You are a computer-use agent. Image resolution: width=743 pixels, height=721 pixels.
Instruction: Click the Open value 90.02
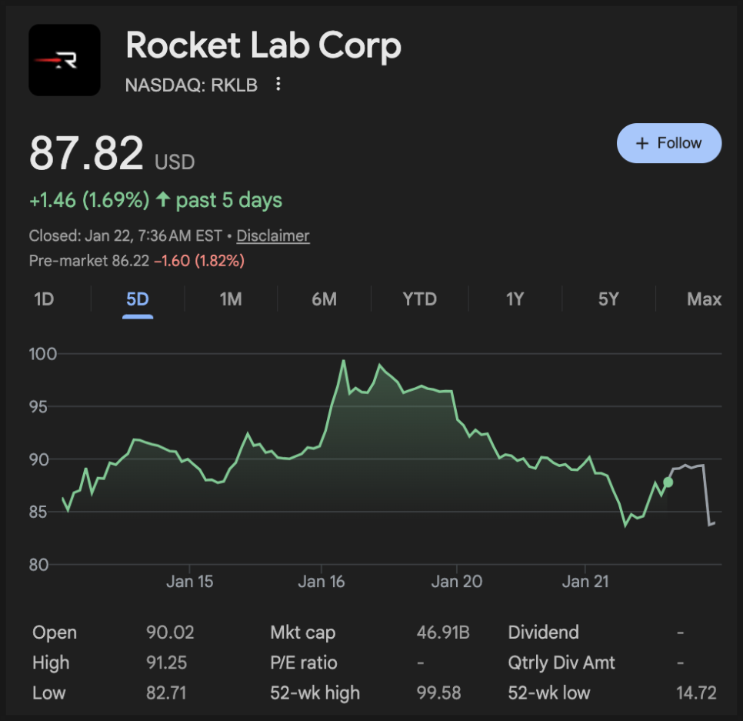tap(170, 633)
